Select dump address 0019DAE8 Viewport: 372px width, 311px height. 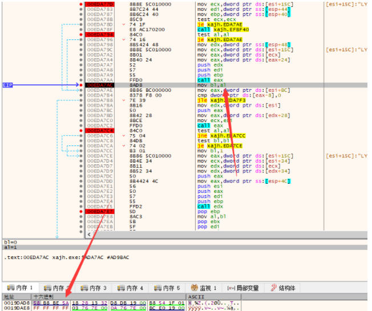click(x=17, y=308)
